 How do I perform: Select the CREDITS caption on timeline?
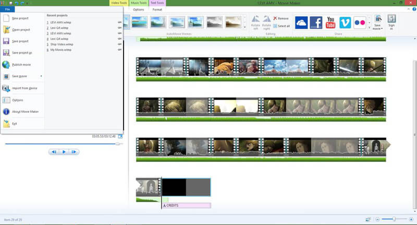[x=187, y=205]
